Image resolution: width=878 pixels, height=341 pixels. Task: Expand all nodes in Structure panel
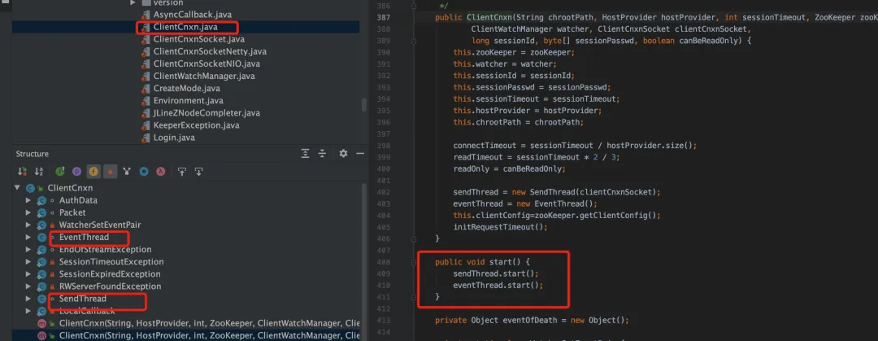[305, 154]
